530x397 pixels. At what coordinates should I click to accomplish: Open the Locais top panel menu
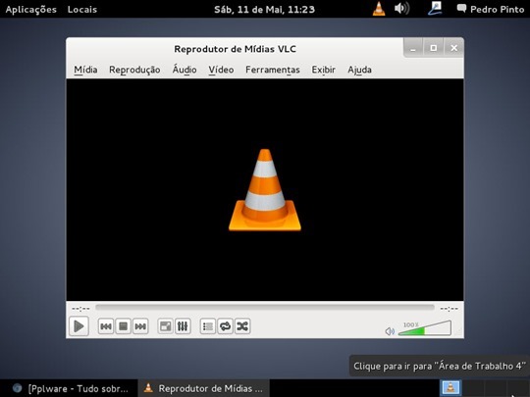(x=82, y=9)
